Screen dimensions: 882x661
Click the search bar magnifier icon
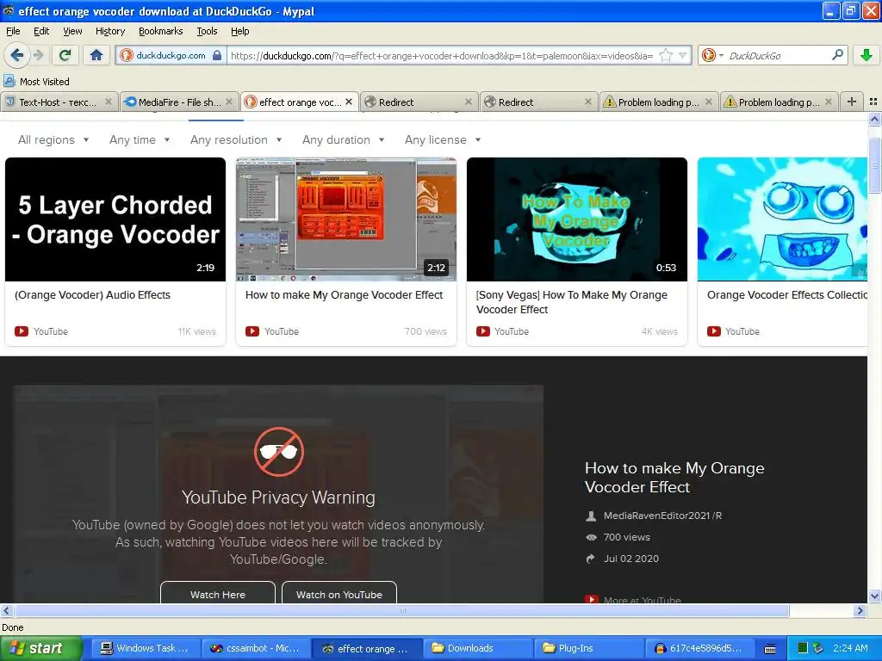click(x=837, y=54)
